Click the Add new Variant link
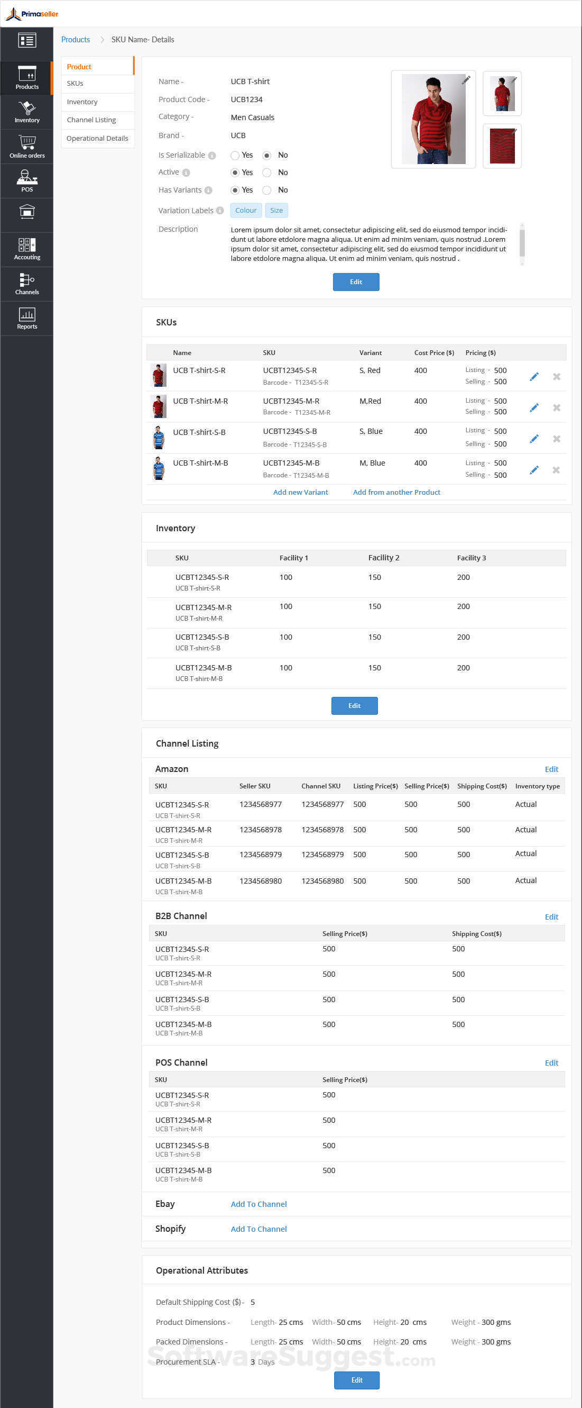This screenshot has width=582, height=1408. (300, 492)
